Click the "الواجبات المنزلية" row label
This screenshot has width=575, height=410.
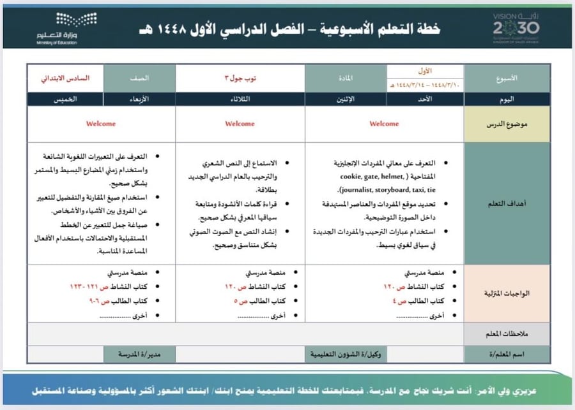(x=507, y=293)
